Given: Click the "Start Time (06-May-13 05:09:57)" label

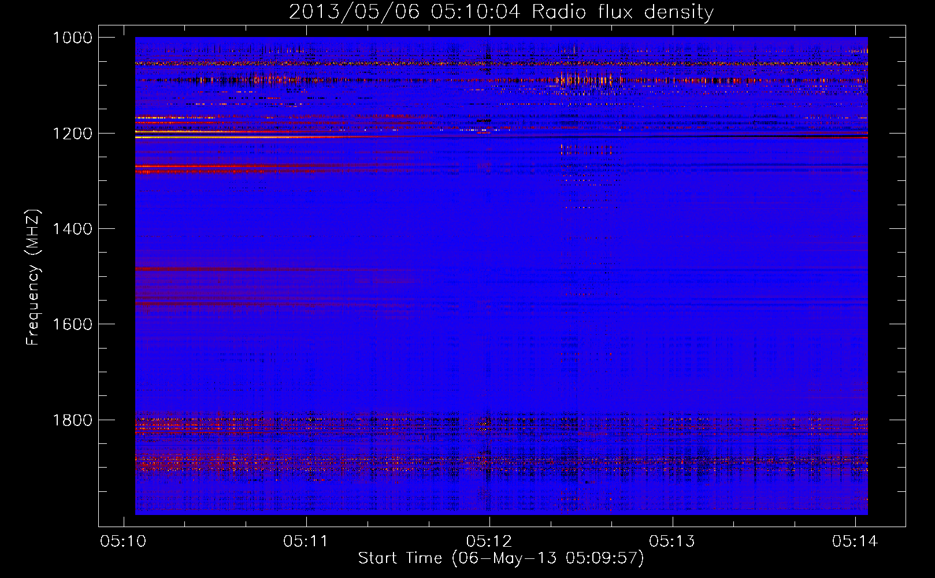Looking at the screenshot, I should point(501,558).
